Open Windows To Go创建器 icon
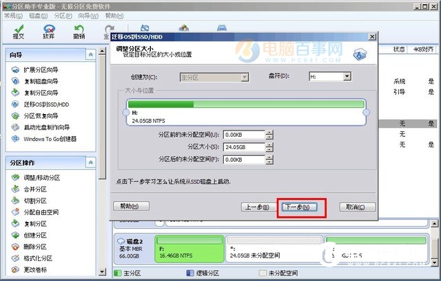The image size is (441, 281). tap(15, 139)
